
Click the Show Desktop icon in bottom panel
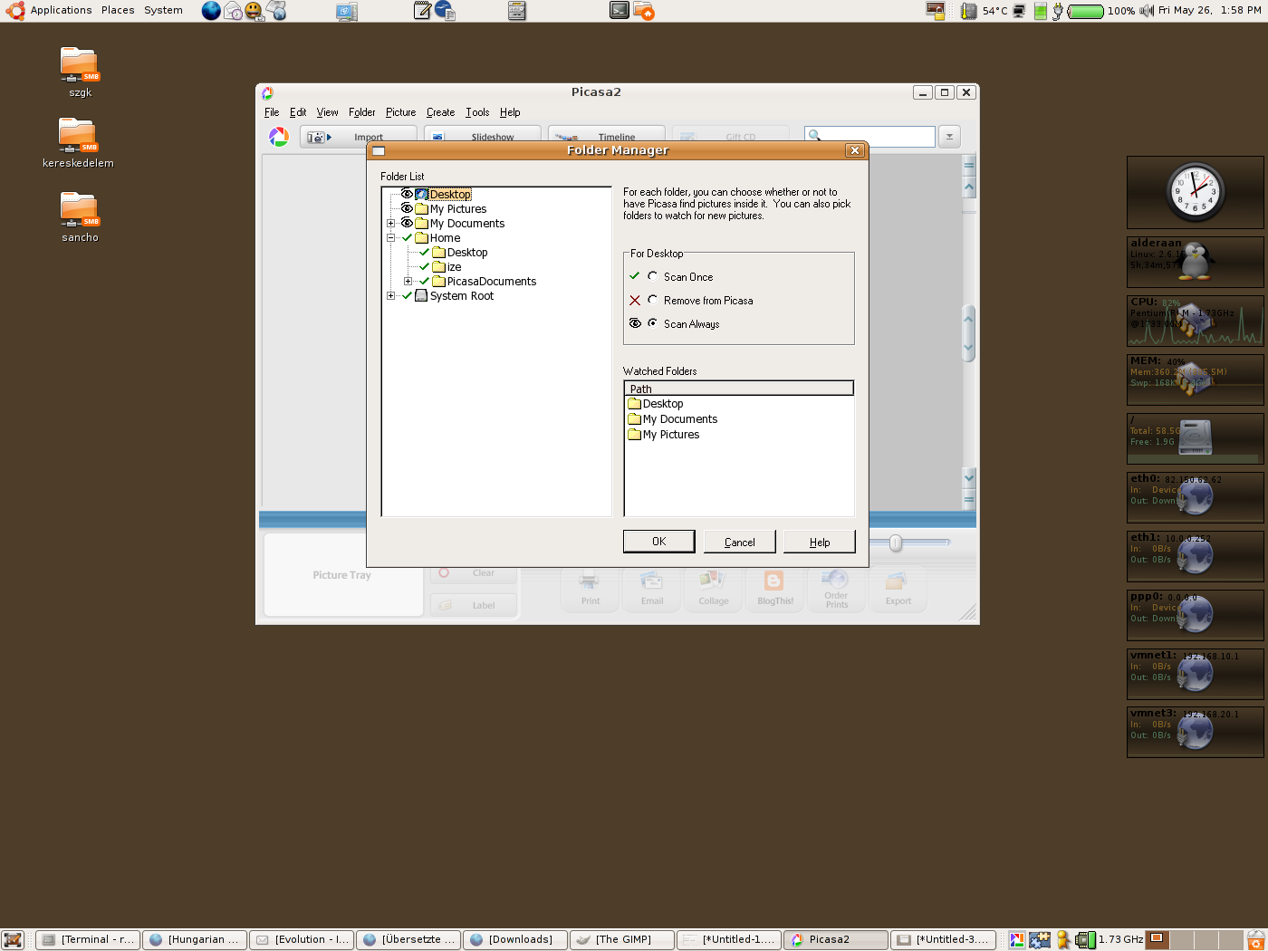click(13, 940)
